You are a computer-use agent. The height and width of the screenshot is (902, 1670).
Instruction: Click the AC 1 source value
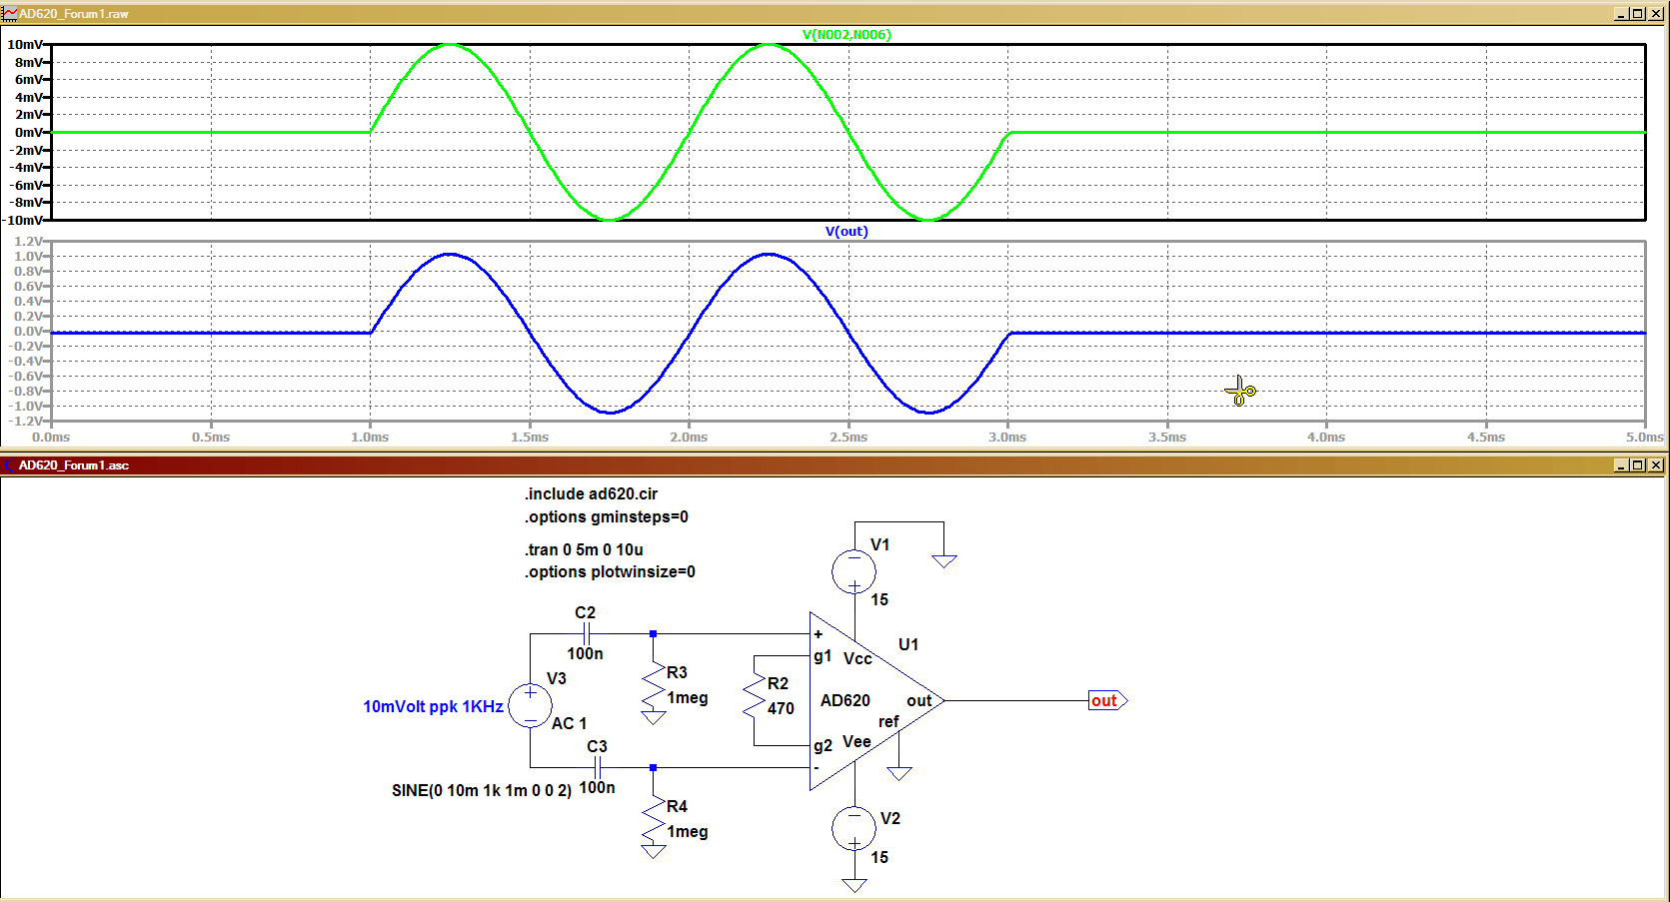coord(569,723)
